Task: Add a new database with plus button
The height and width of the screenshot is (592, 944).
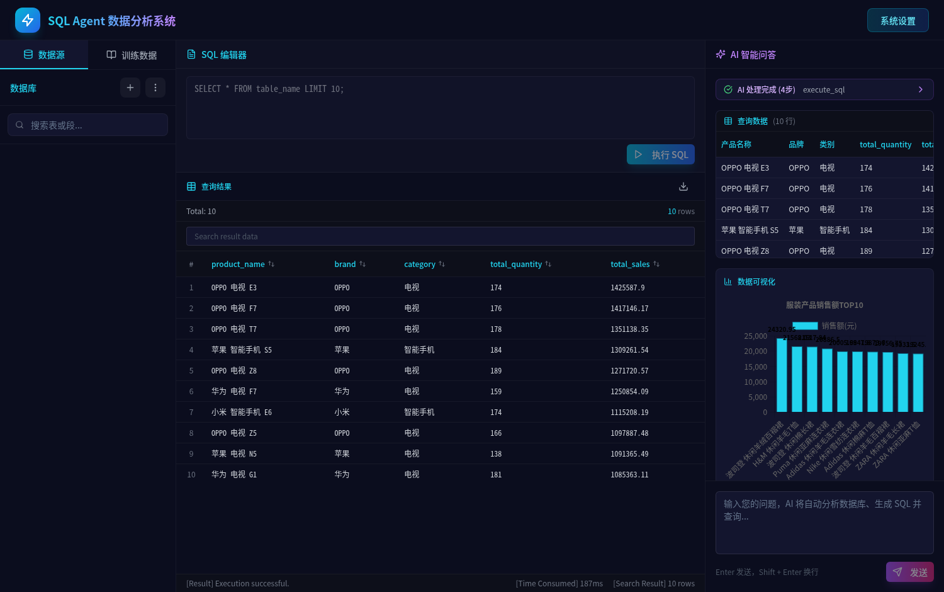Action: (x=130, y=88)
